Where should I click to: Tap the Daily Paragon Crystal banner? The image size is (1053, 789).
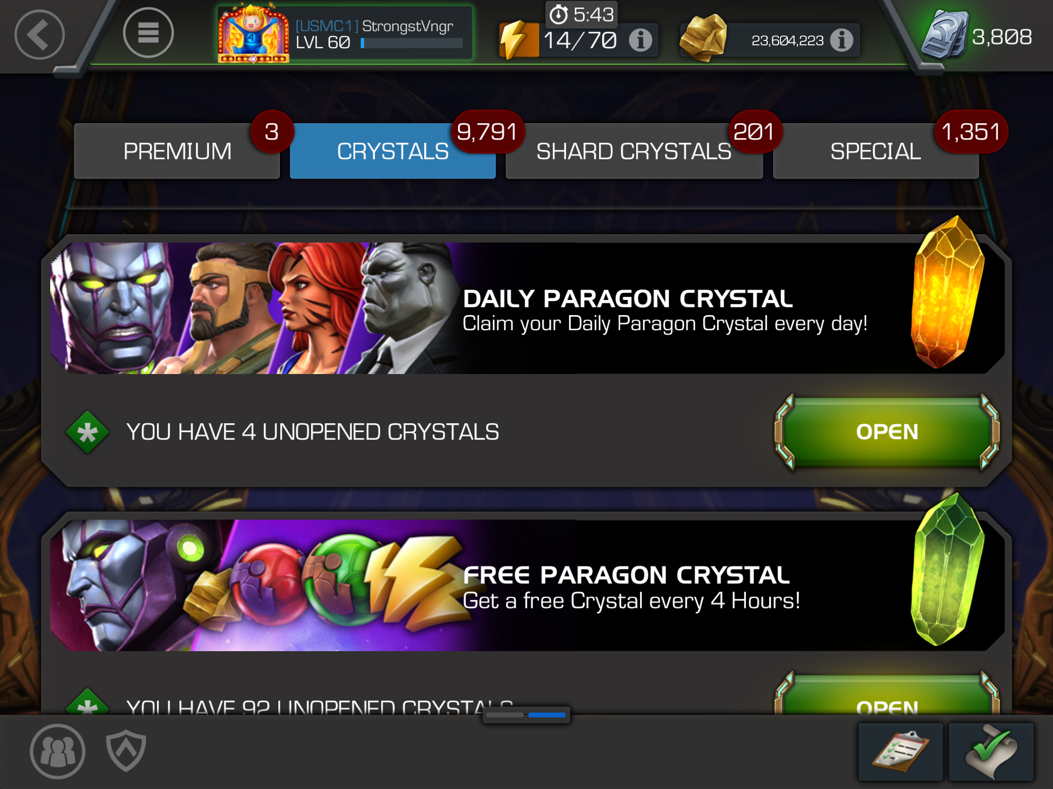[x=526, y=308]
